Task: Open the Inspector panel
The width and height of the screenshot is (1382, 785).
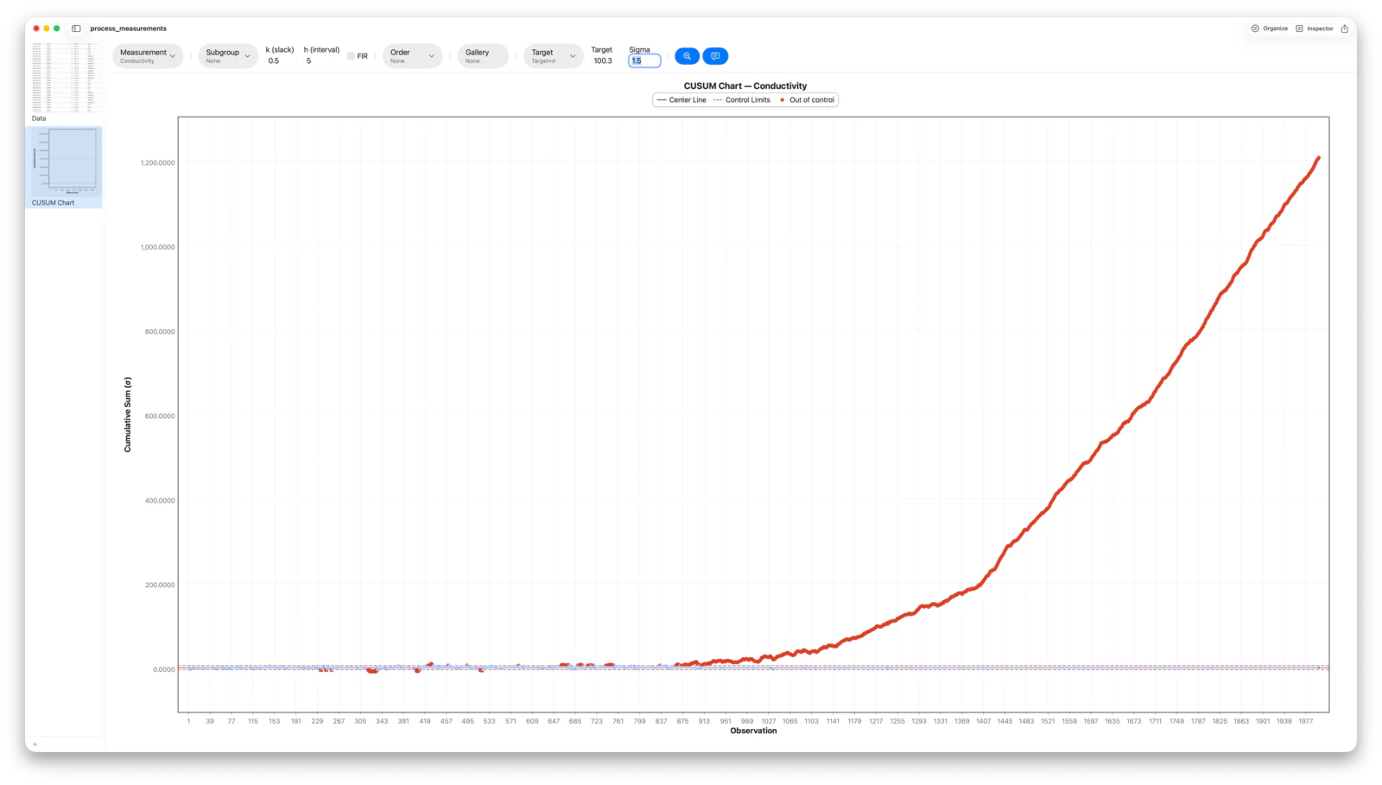Action: 1315,28
